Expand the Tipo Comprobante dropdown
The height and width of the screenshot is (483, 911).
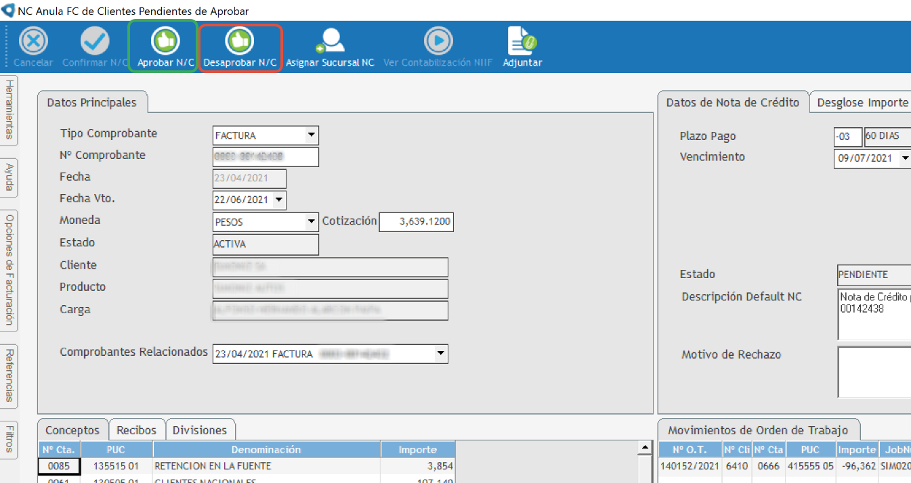tap(311, 135)
